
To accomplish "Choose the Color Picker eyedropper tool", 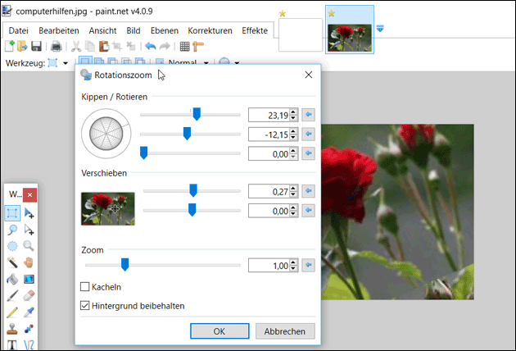I will click(x=29, y=313).
